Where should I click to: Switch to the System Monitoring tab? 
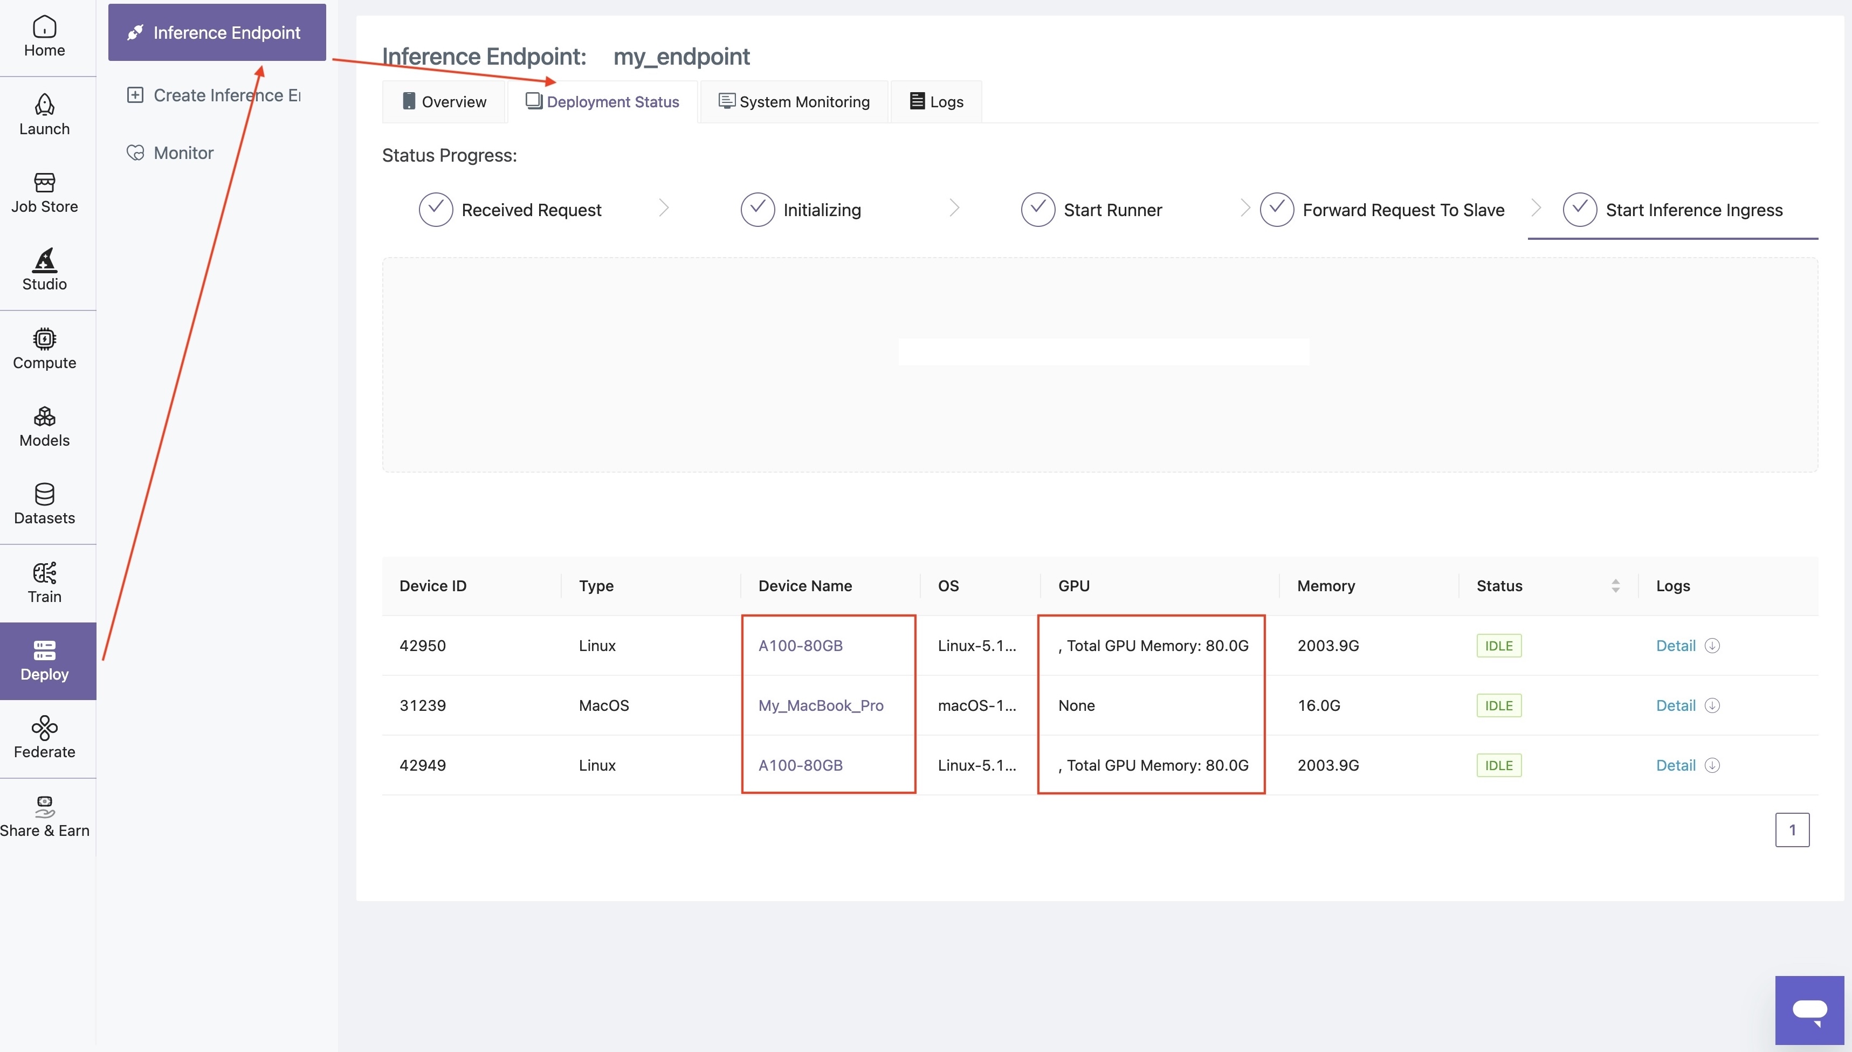tap(794, 102)
